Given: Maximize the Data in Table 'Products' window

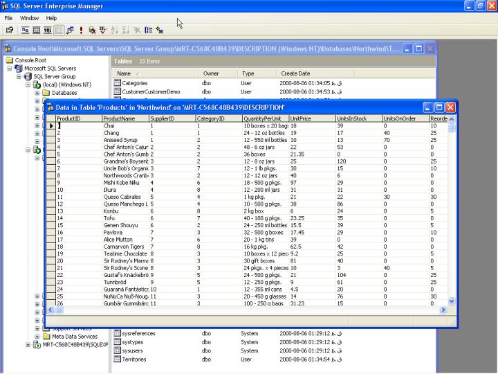Looking at the screenshot, I should (439, 107).
